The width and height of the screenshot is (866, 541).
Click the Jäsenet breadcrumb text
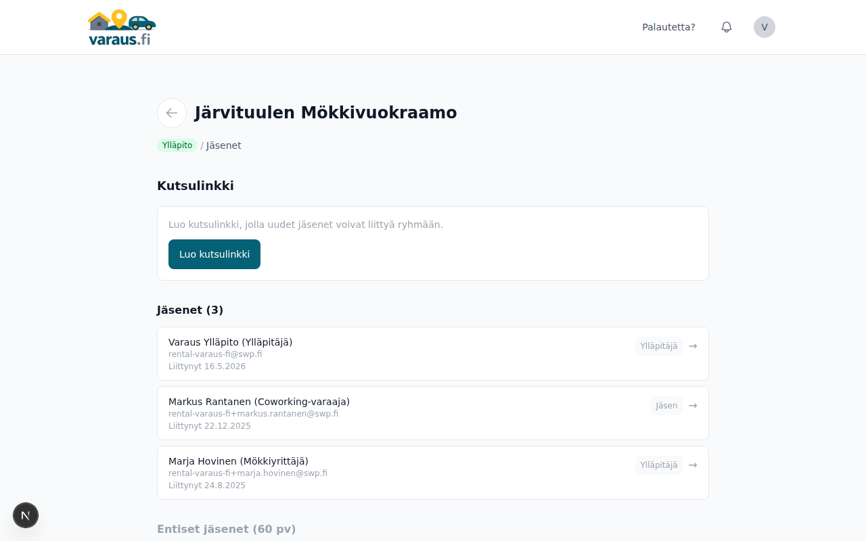click(x=224, y=145)
